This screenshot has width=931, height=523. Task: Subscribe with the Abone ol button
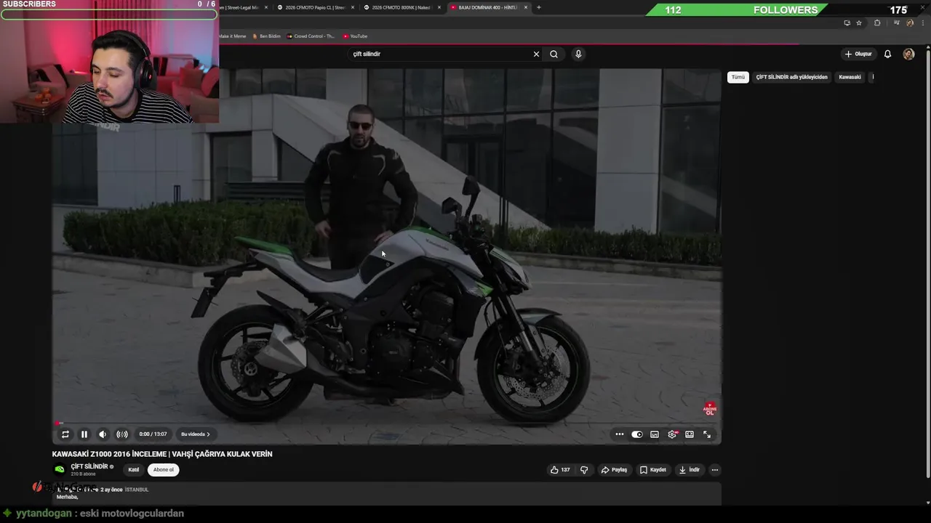point(164,470)
